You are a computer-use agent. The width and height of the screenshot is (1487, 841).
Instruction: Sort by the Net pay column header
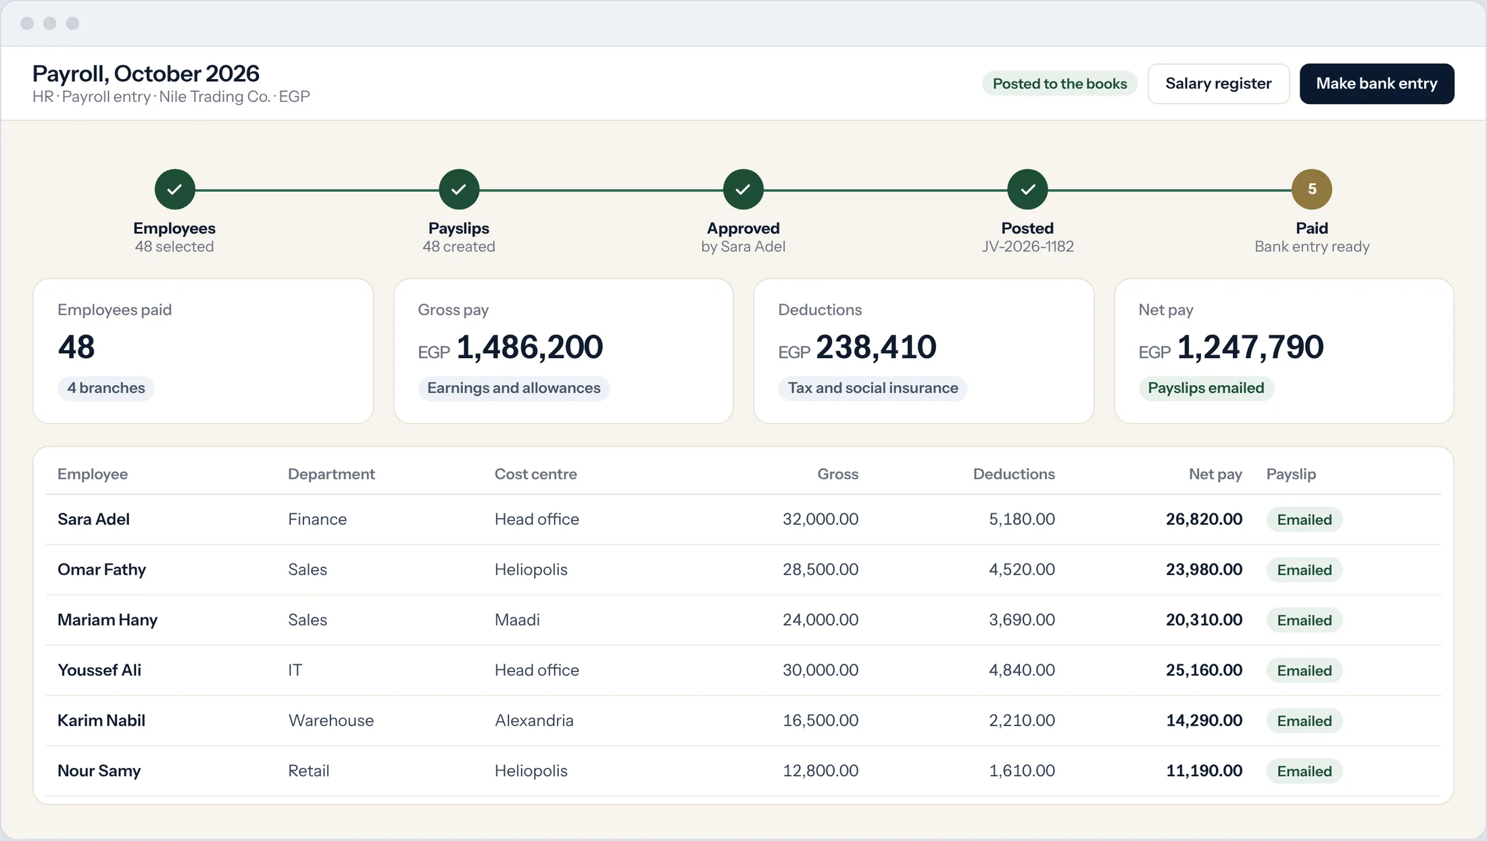click(x=1215, y=474)
